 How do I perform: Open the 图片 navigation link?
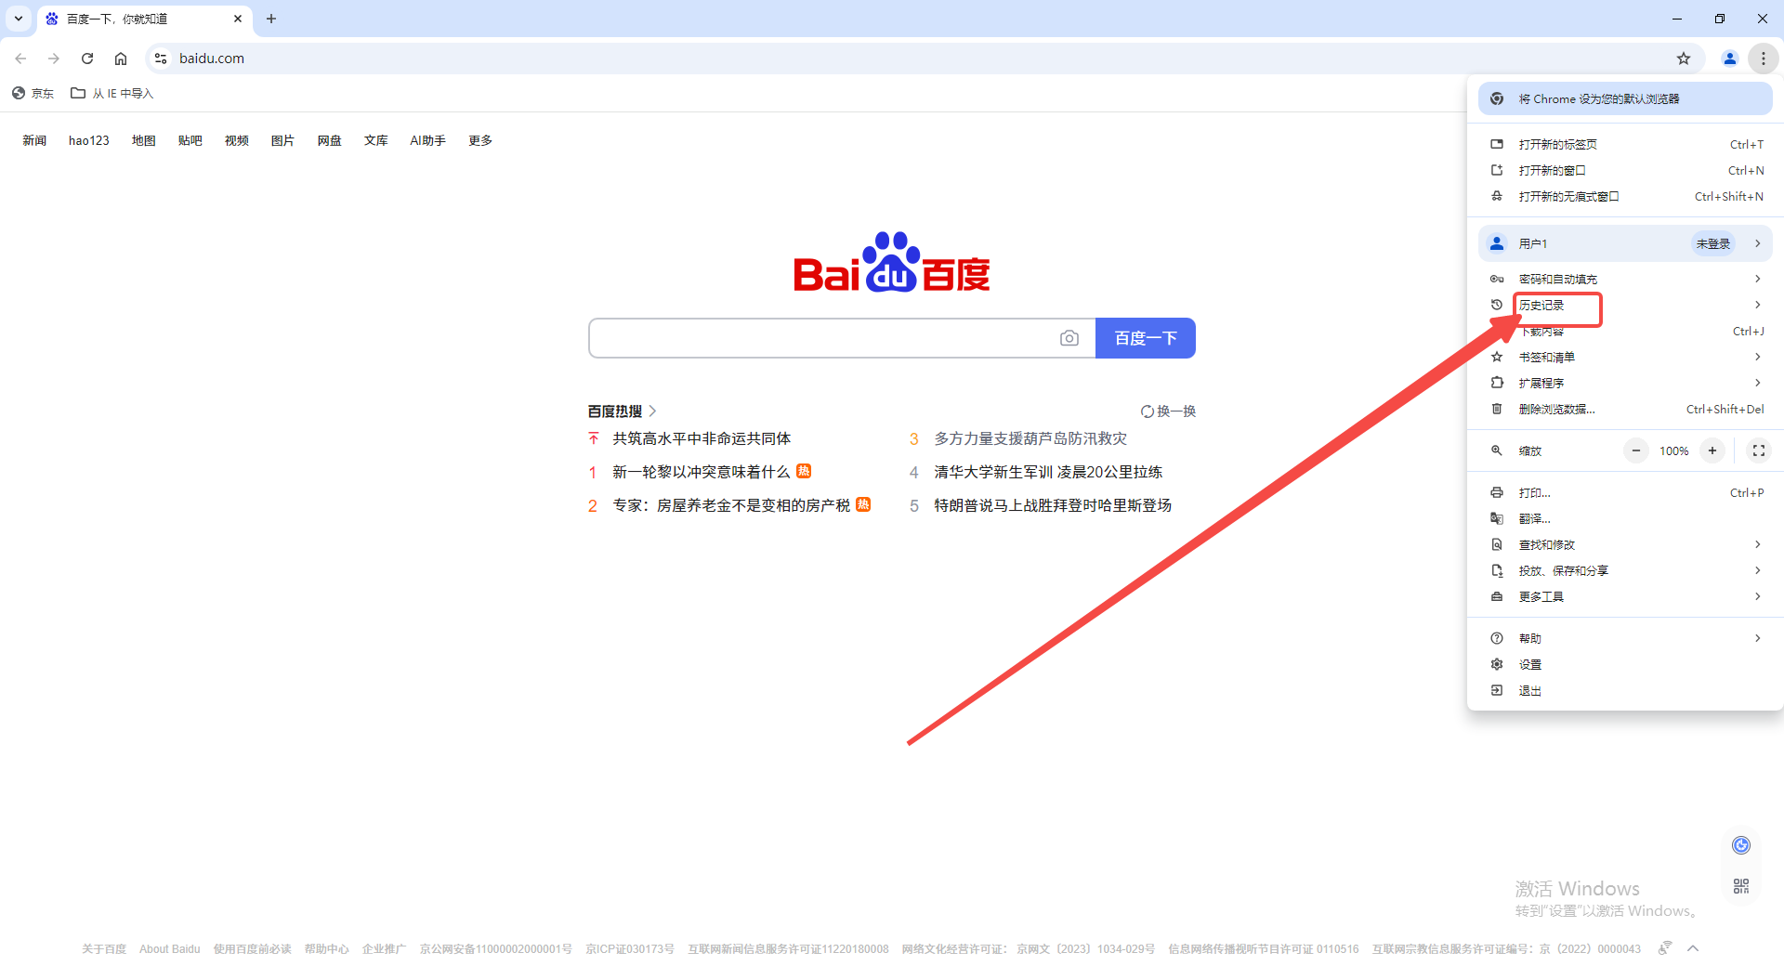click(283, 140)
